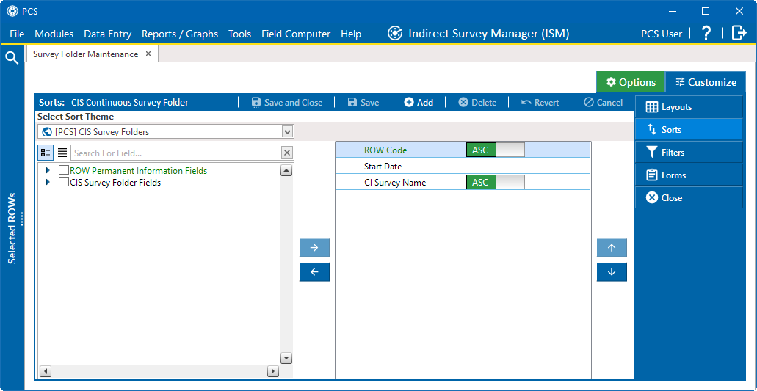Viewport: 757px width, 391px height.
Task: Click the Close button in side panel
Action: (689, 197)
